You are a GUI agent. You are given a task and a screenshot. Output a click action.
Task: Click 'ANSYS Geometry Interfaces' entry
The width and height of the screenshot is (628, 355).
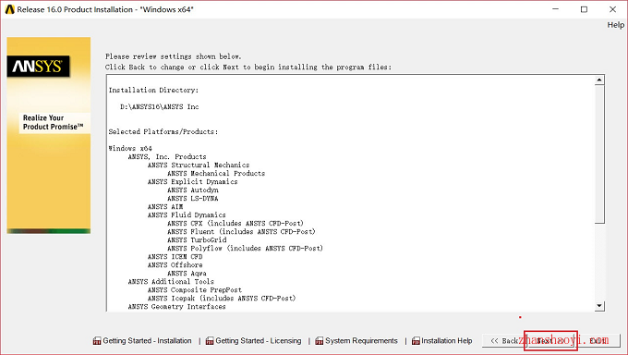pyautogui.click(x=177, y=307)
